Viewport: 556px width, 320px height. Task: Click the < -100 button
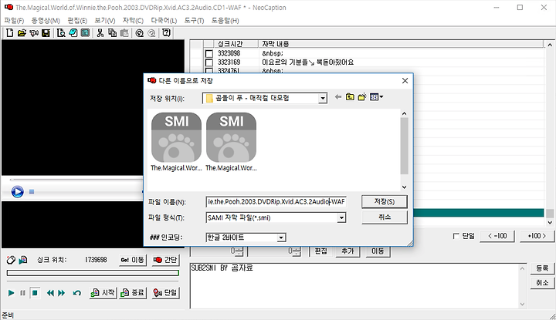pyautogui.click(x=497, y=236)
